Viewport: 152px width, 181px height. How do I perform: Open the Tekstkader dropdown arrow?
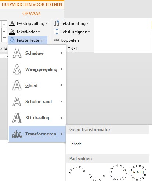(39, 32)
